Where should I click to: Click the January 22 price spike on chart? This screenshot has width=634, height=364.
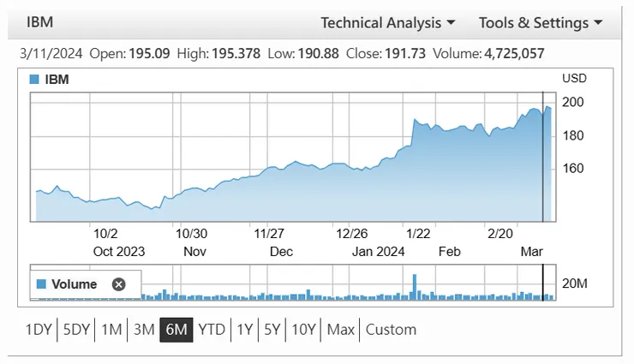click(415, 121)
